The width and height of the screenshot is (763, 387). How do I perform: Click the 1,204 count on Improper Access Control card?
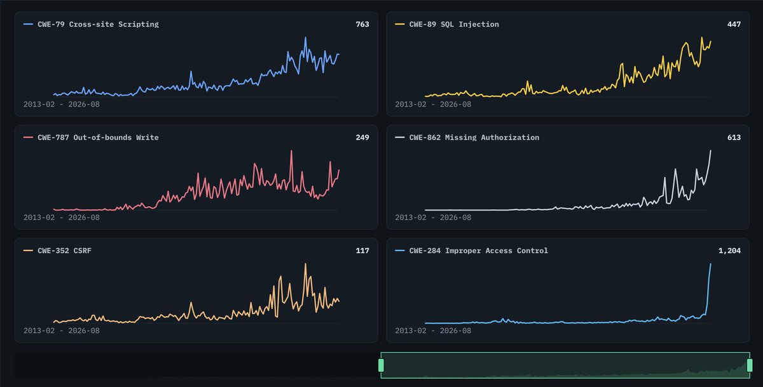729,251
